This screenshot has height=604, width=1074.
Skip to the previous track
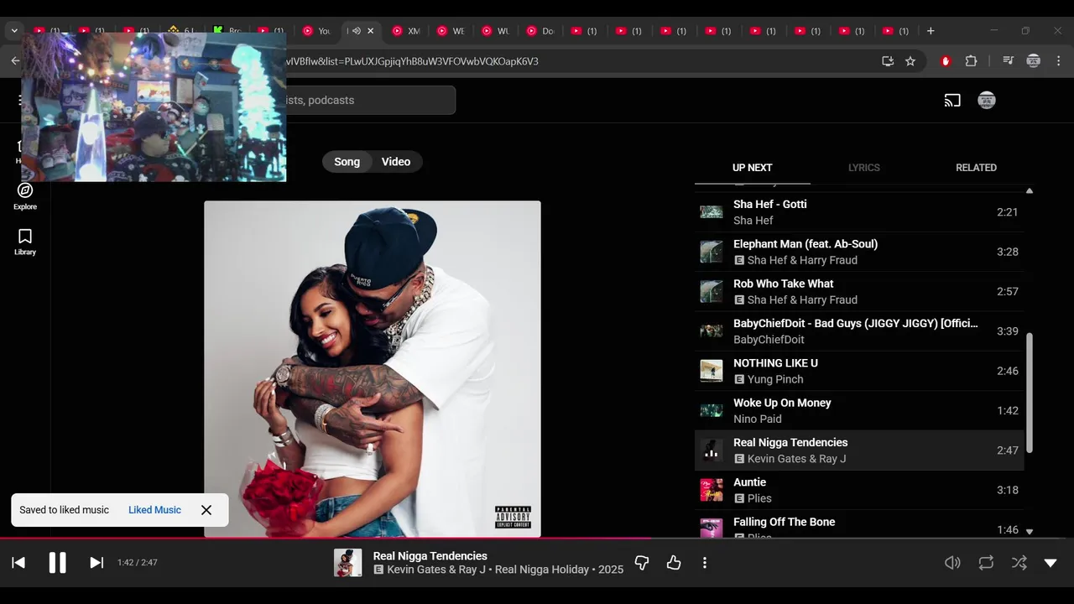point(18,563)
